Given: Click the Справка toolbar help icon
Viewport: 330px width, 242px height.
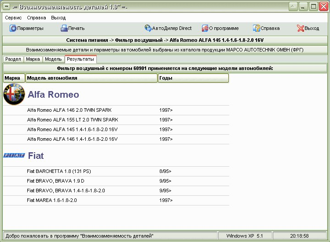Looking at the screenshot, I should click(x=257, y=28).
